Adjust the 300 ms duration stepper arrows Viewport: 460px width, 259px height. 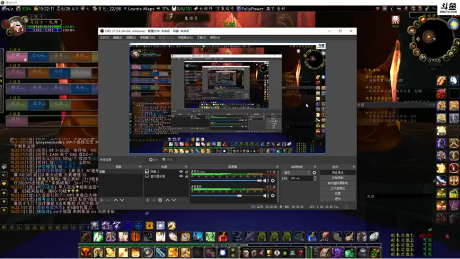pos(315,178)
